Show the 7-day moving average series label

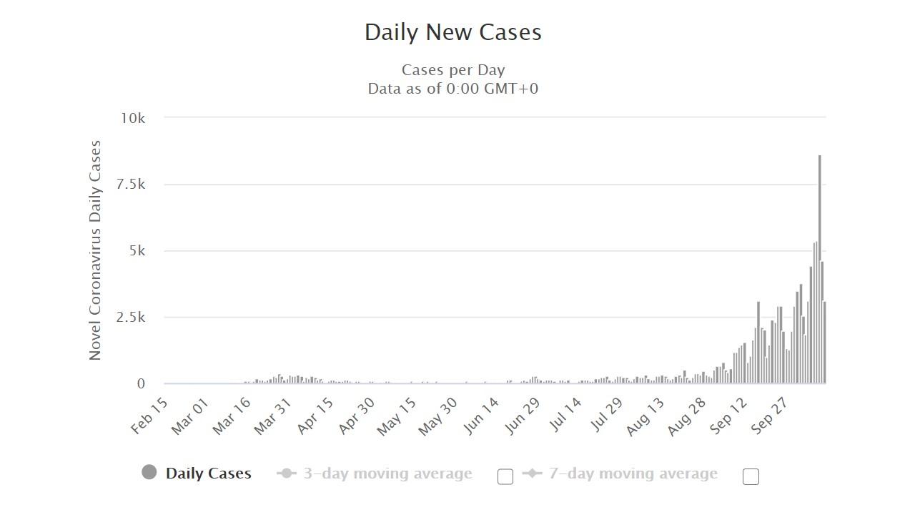[633, 474]
